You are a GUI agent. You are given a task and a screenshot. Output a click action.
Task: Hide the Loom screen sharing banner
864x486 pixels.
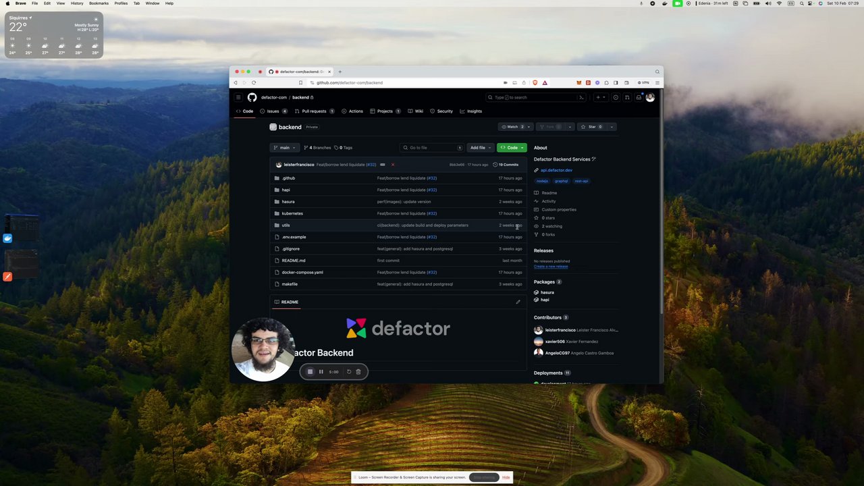click(506, 477)
